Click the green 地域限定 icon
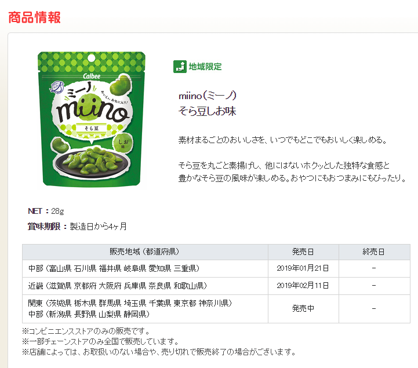Viewport: 418px width, 368px height. pyautogui.click(x=180, y=67)
